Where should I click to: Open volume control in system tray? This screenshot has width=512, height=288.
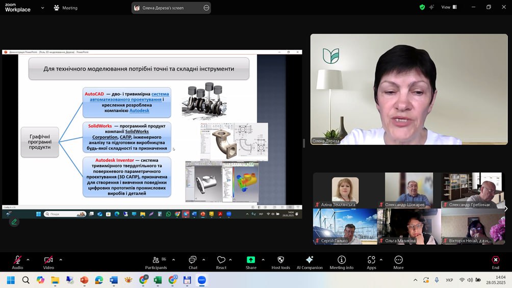(x=470, y=280)
